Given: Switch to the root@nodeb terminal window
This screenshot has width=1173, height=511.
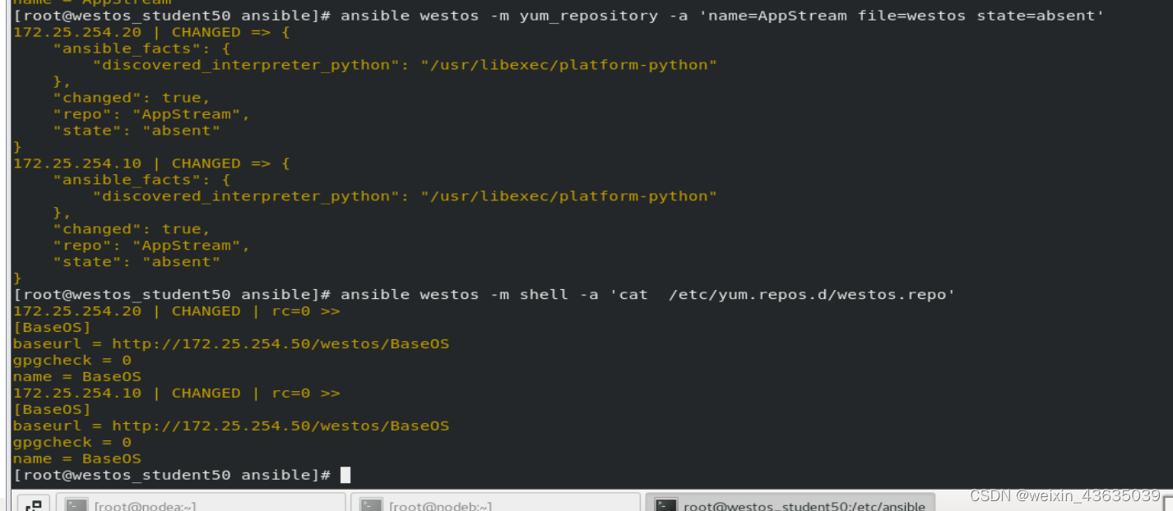Looking at the screenshot, I should click(495, 504).
